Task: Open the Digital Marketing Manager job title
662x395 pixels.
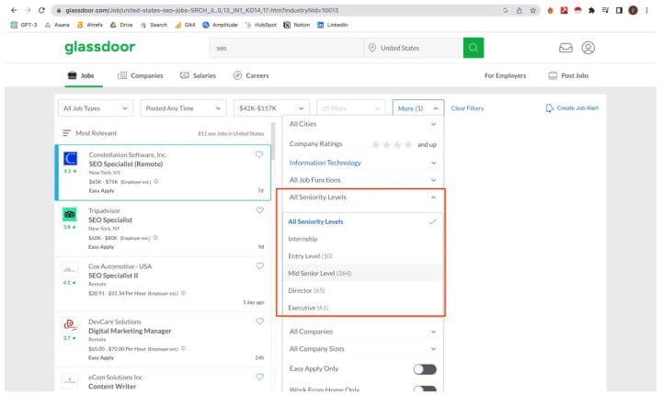Action: [130, 331]
